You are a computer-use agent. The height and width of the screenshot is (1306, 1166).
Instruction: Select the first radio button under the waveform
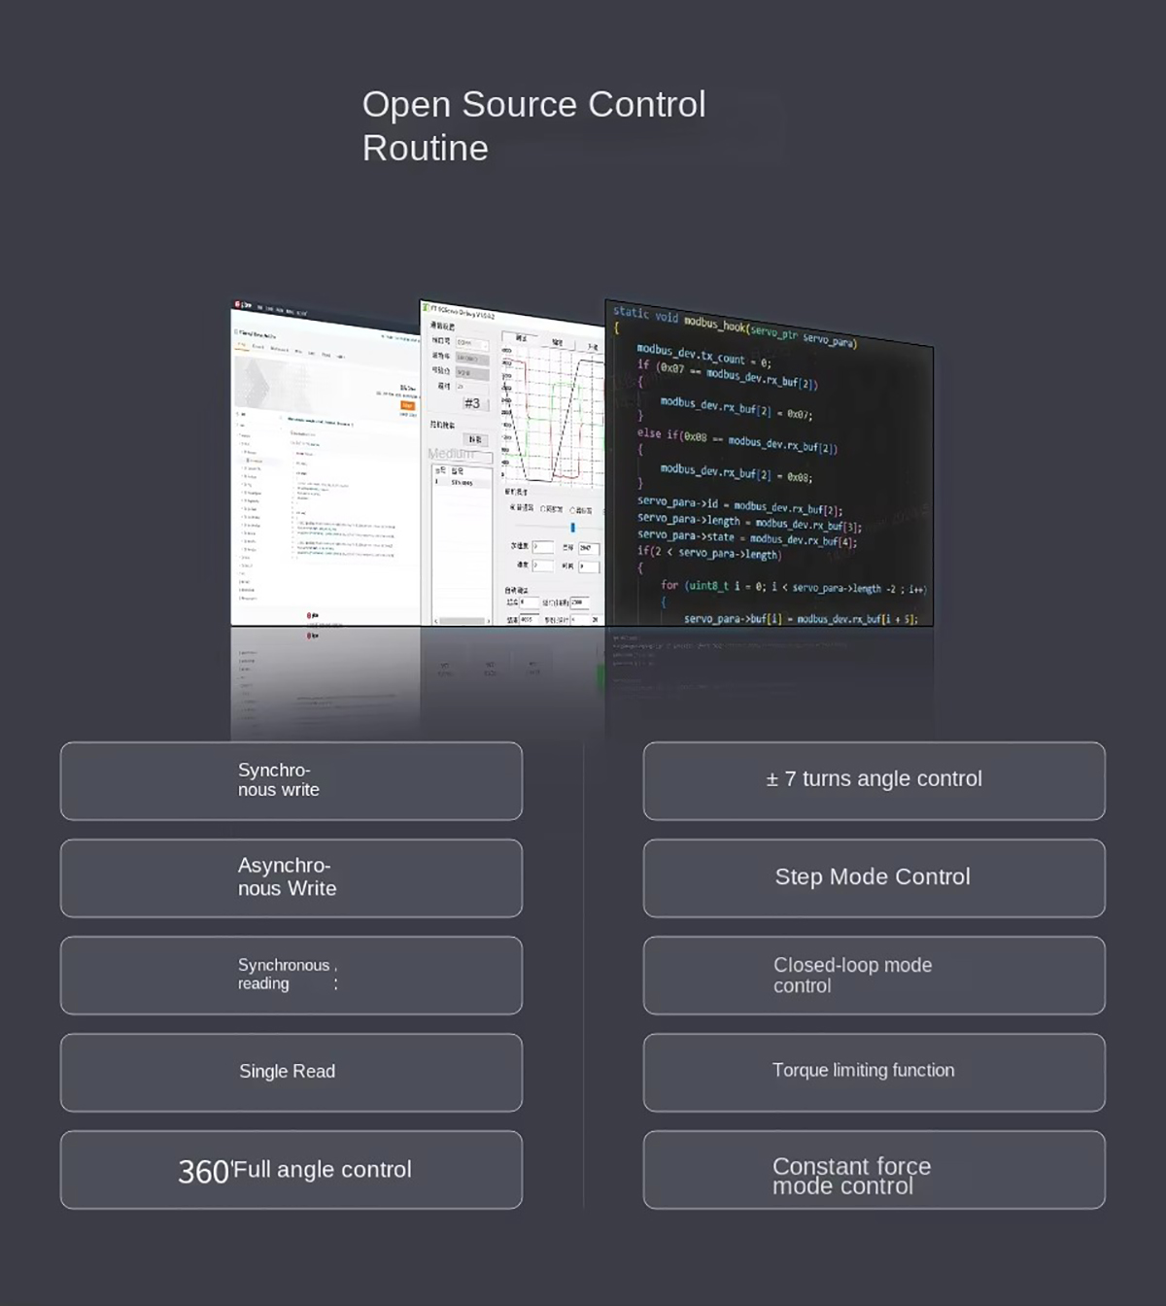tap(511, 507)
